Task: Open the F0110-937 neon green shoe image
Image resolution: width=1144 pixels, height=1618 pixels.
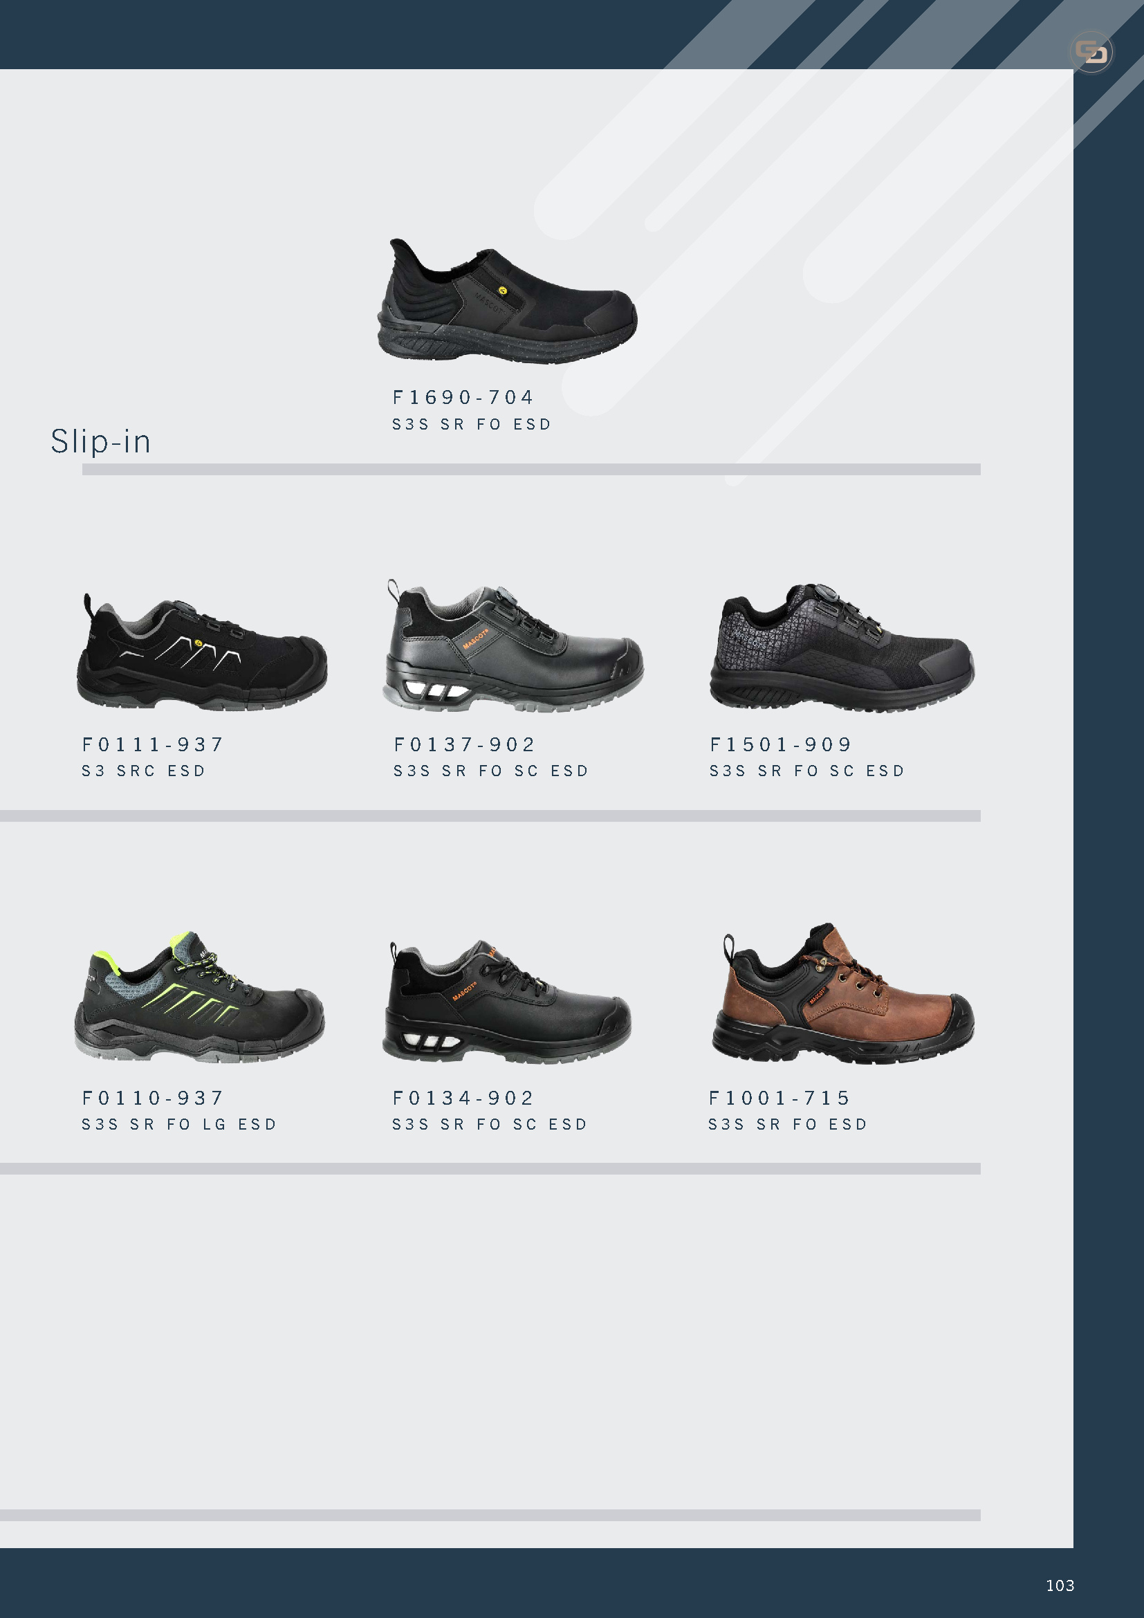Action: tap(199, 996)
